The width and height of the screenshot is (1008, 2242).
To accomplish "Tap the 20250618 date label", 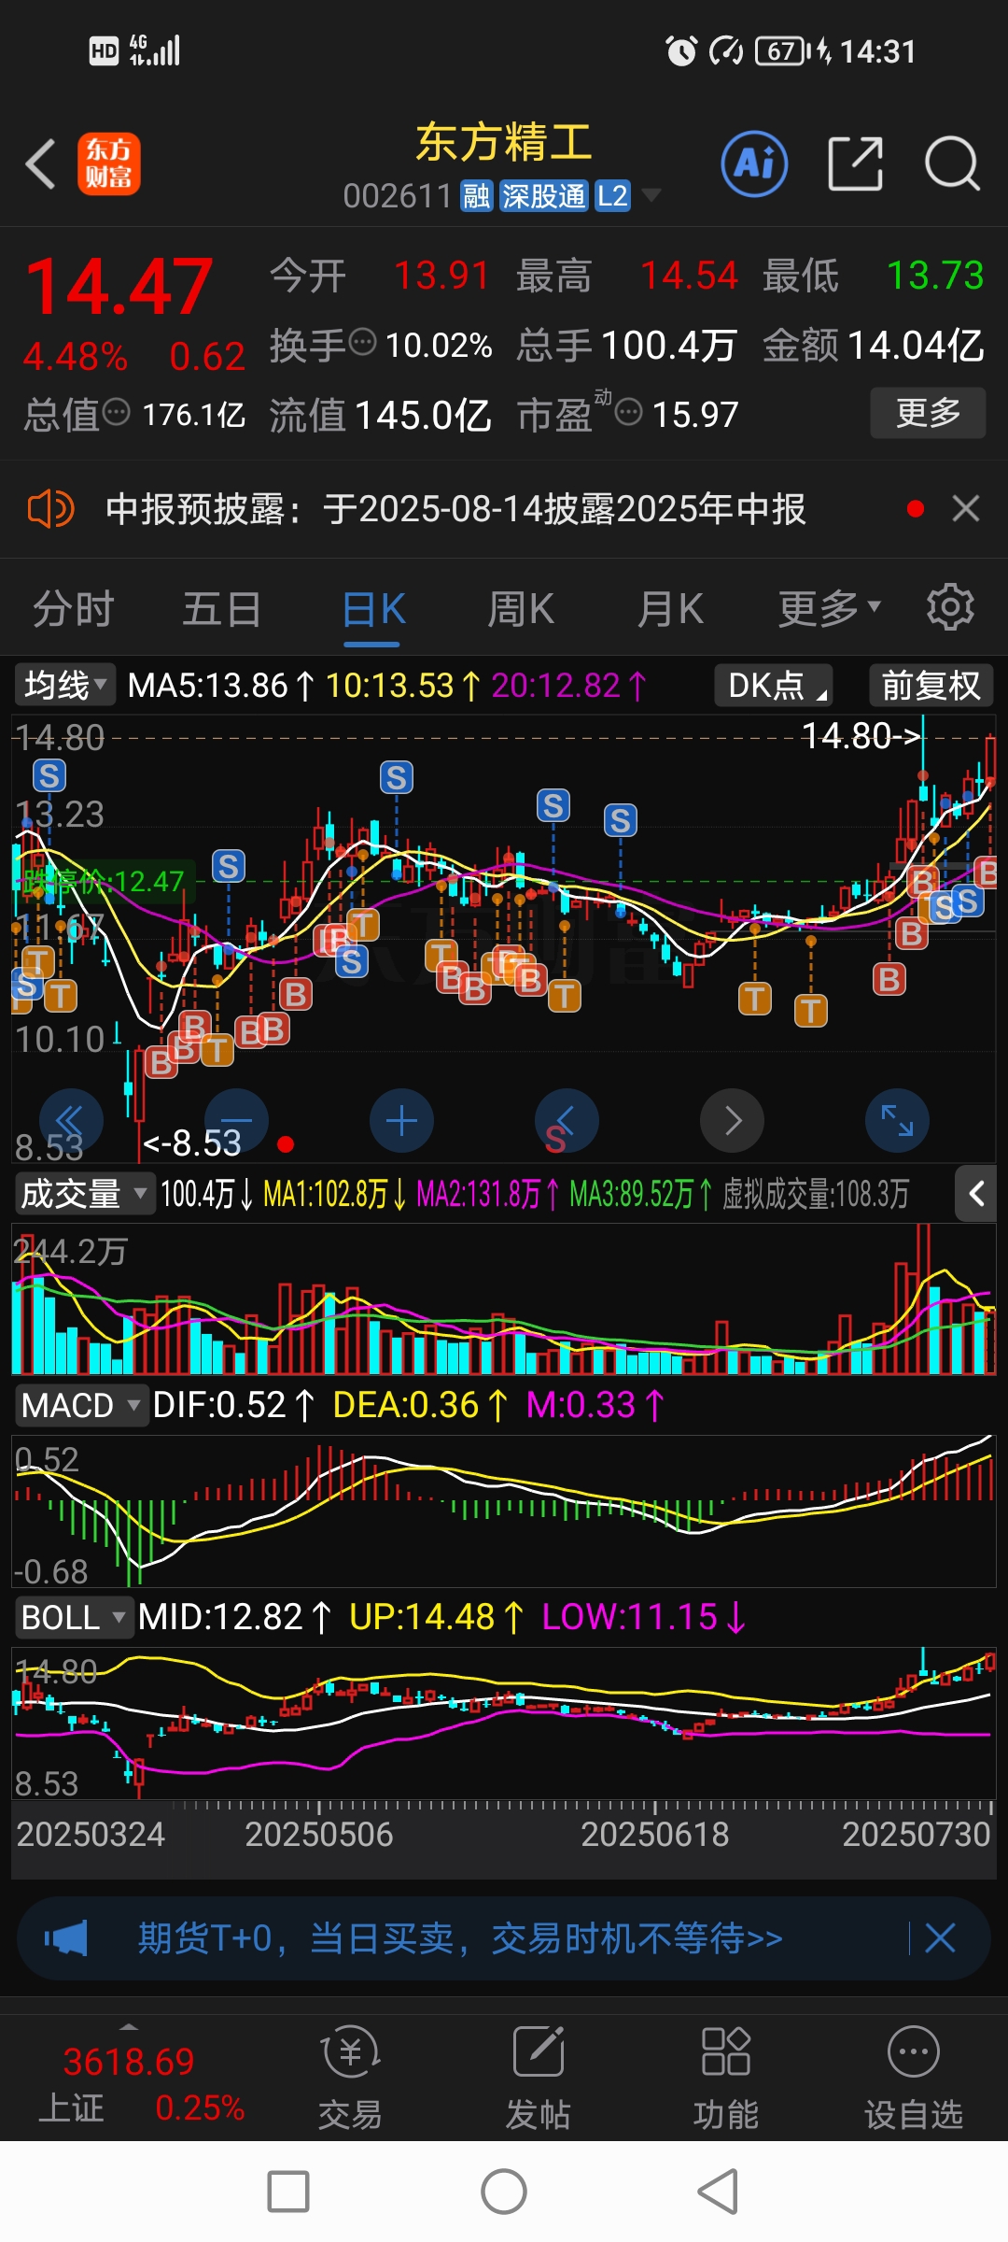I will pos(654,1834).
